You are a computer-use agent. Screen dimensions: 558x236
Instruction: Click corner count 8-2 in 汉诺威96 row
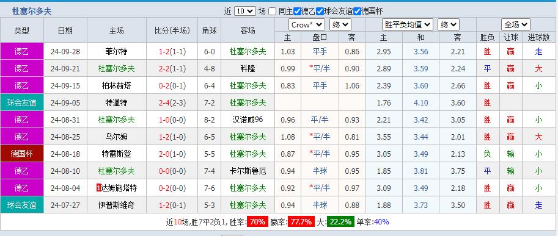(209, 120)
